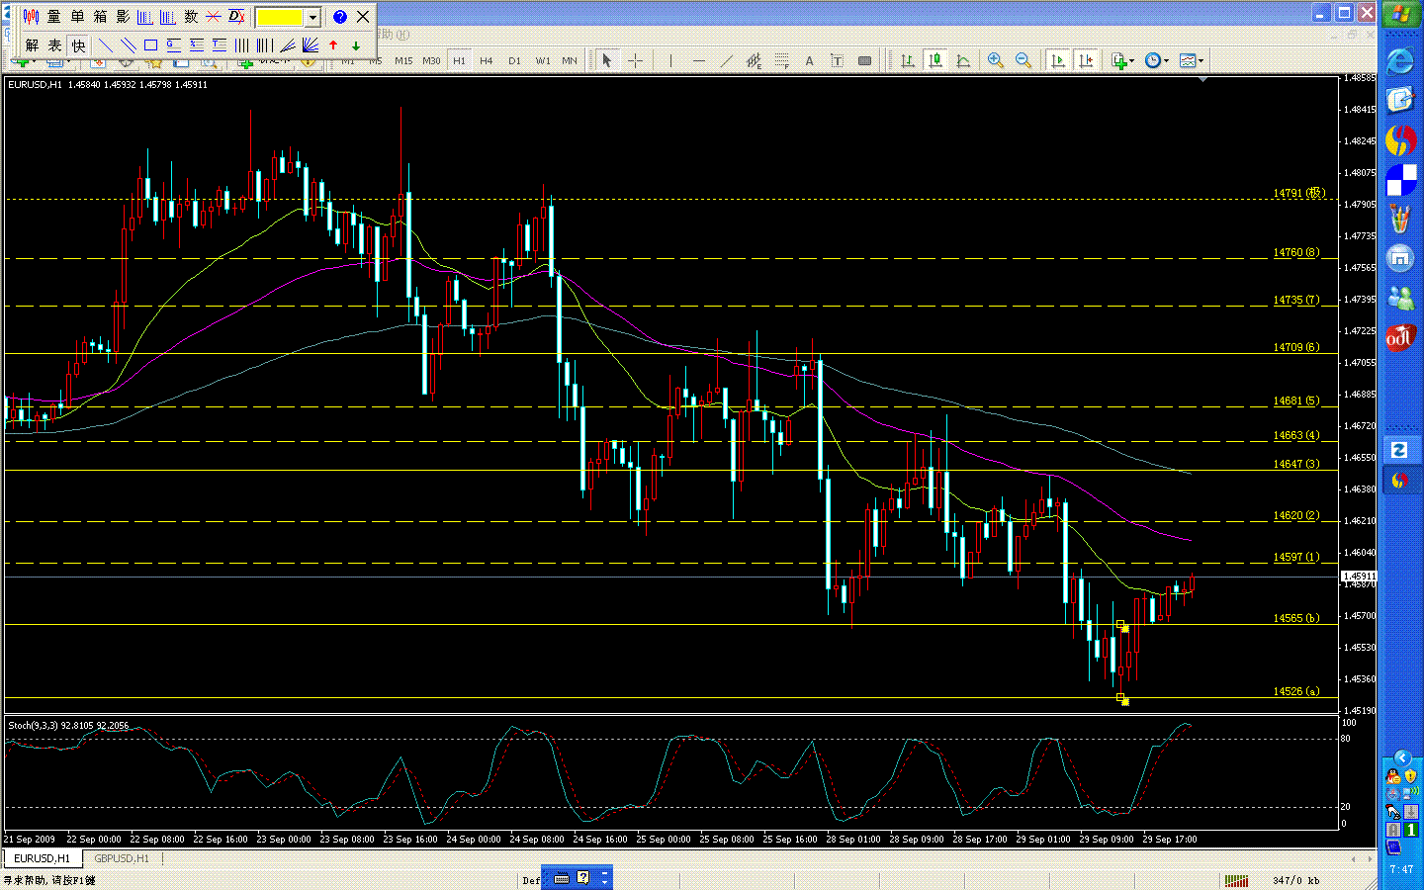
Task: Select the text label 'T' tool
Action: point(837,61)
